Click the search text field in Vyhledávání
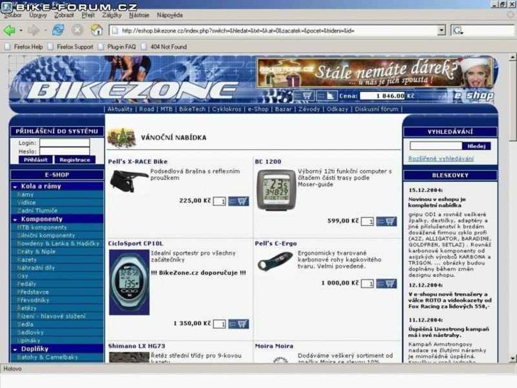517x388 pixels. [x=436, y=146]
